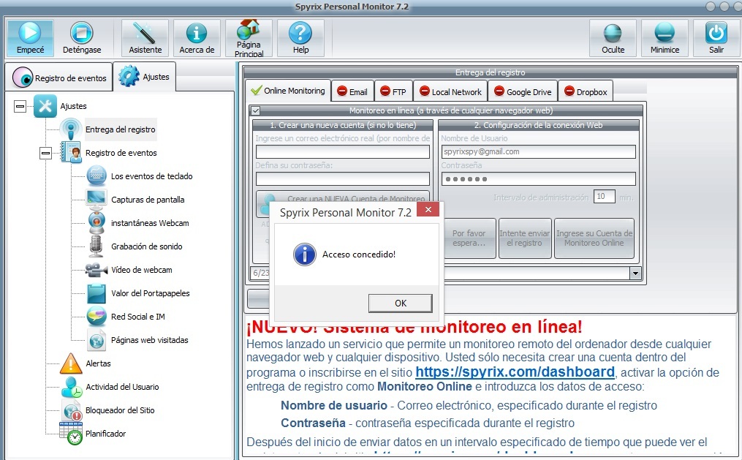Click the Deténgase stop button
The width and height of the screenshot is (742, 460).
click(82, 38)
